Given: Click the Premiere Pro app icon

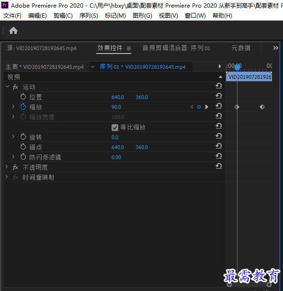Looking at the screenshot, I should (x=5, y=5).
